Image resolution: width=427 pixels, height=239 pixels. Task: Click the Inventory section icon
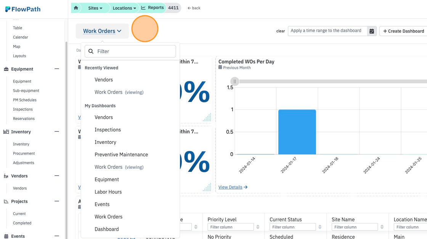point(6,132)
